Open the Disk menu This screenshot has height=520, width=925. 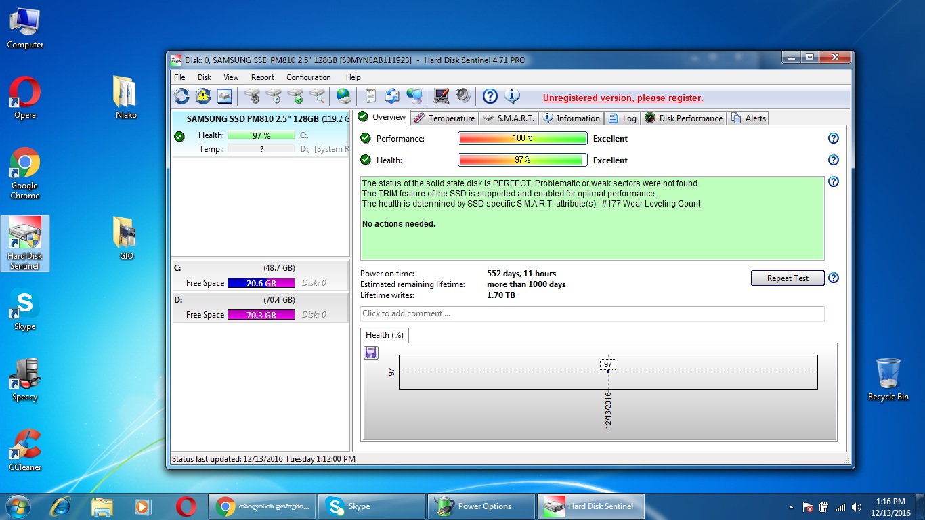tap(205, 77)
